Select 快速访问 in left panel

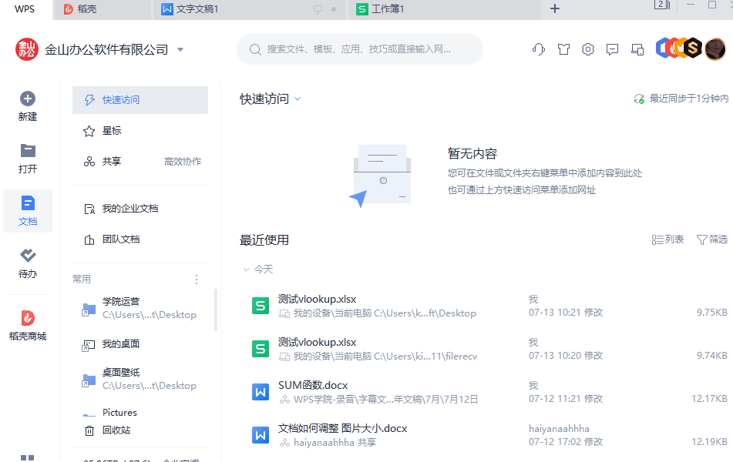coord(140,100)
